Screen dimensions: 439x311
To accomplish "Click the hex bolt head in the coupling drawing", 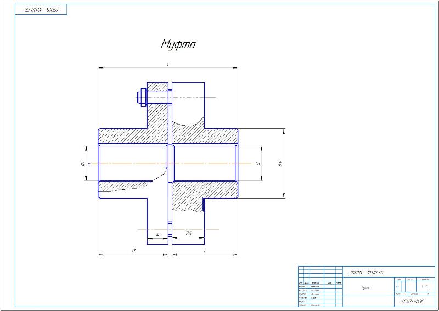I will click(x=143, y=98).
